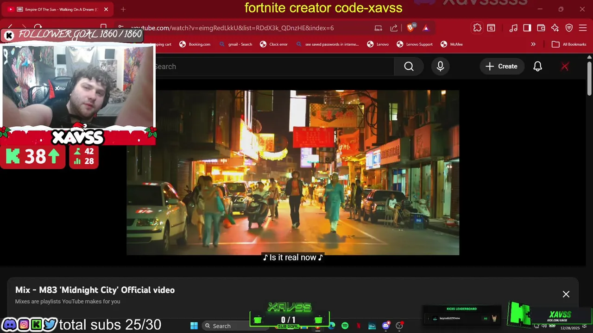The width and height of the screenshot is (593, 333).
Task: Open Leo AI sparkle icon
Action: (555, 28)
